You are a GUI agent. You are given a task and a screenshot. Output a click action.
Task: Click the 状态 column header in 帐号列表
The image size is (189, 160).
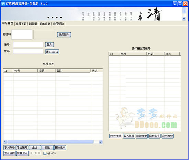click(x=97, y=71)
